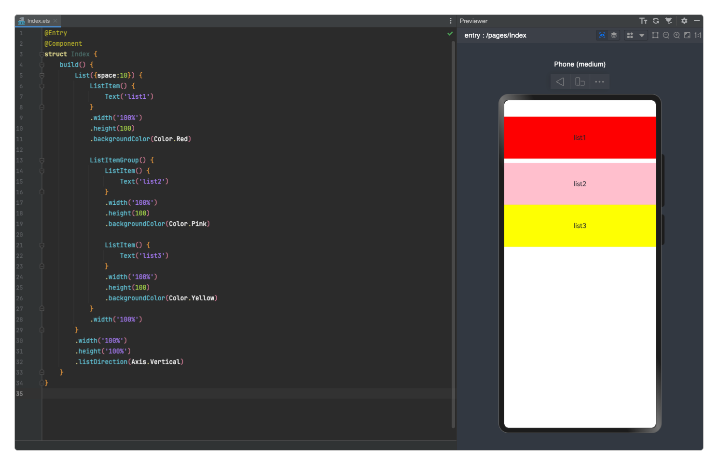Image resolution: width=718 pixels, height=465 pixels.
Task: Reset preview zoom to 1:1
Action: (x=698, y=35)
